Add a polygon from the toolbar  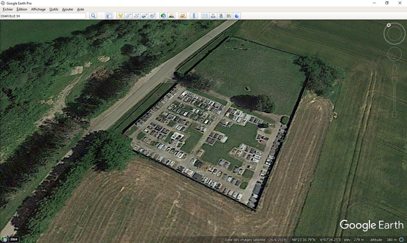(128, 16)
